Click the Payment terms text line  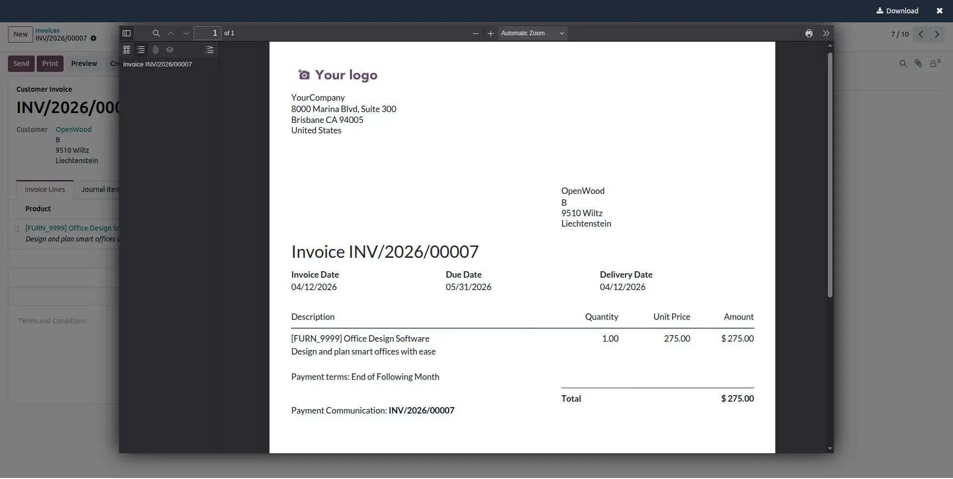click(x=365, y=377)
